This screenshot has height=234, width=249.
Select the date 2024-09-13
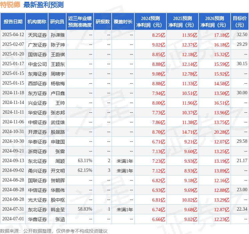tap(13, 160)
